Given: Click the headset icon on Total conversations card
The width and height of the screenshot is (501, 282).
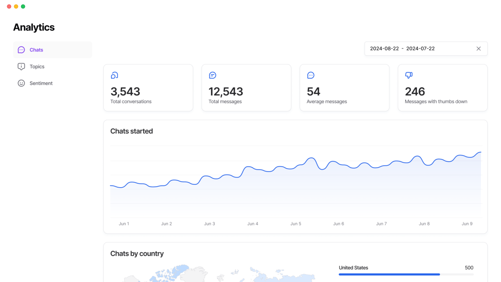Looking at the screenshot, I should point(114,75).
